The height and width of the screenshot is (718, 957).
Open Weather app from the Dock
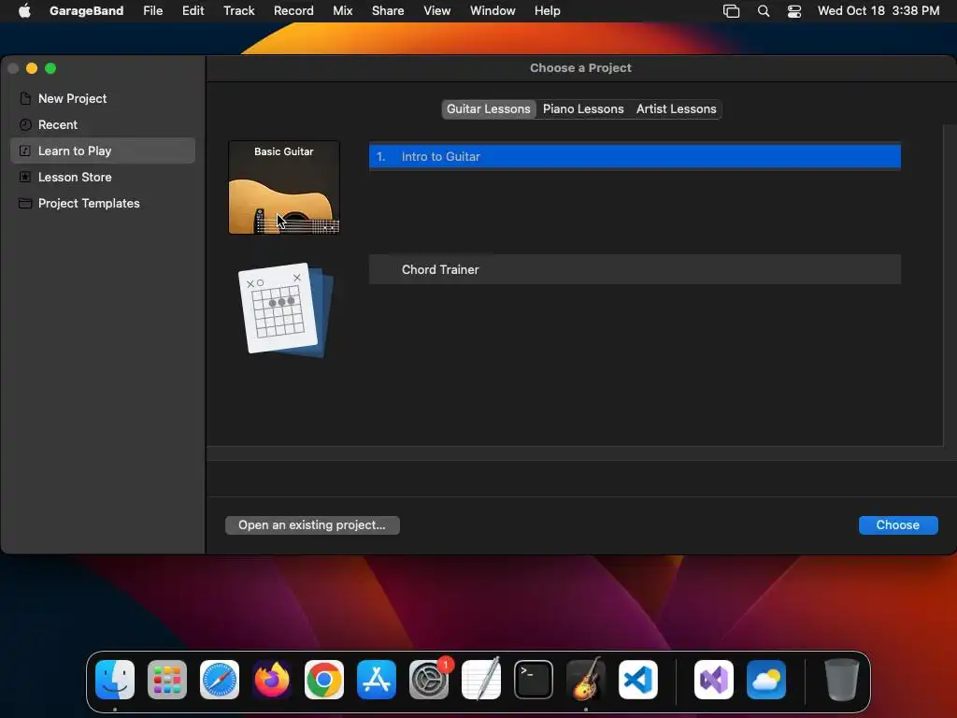766,680
